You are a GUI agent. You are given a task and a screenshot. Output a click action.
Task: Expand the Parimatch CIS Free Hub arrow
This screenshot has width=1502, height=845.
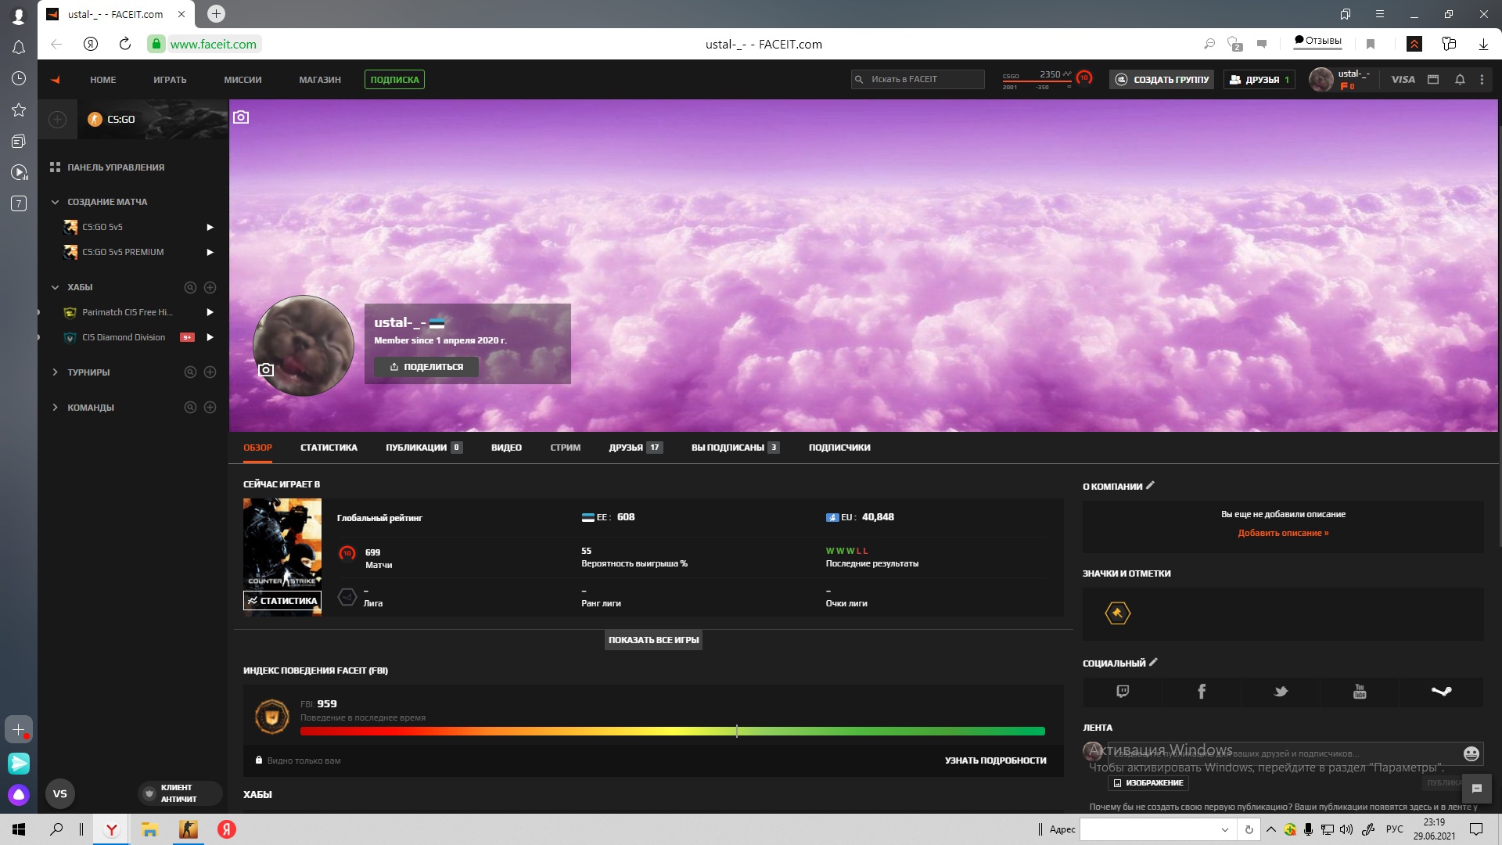210,312
